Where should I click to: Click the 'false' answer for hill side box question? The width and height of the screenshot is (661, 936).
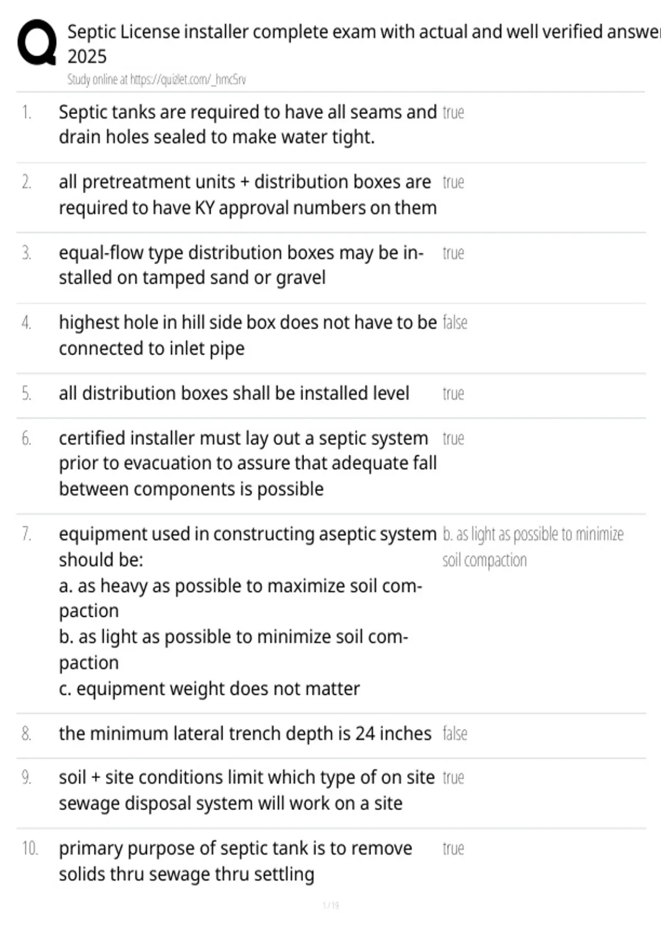(455, 322)
